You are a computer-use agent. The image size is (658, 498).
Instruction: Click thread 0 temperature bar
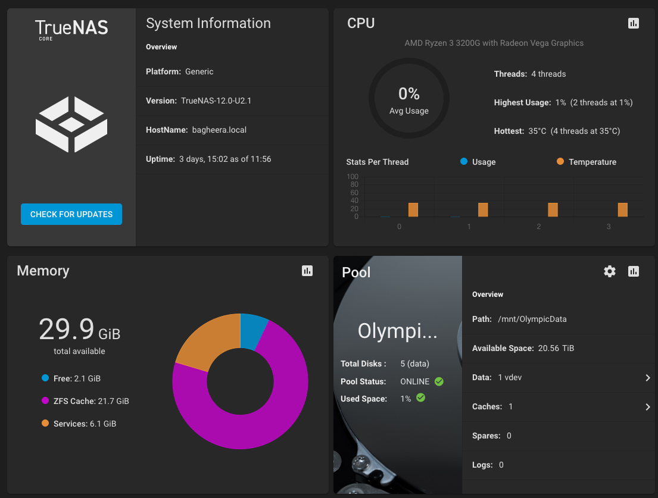click(x=413, y=209)
